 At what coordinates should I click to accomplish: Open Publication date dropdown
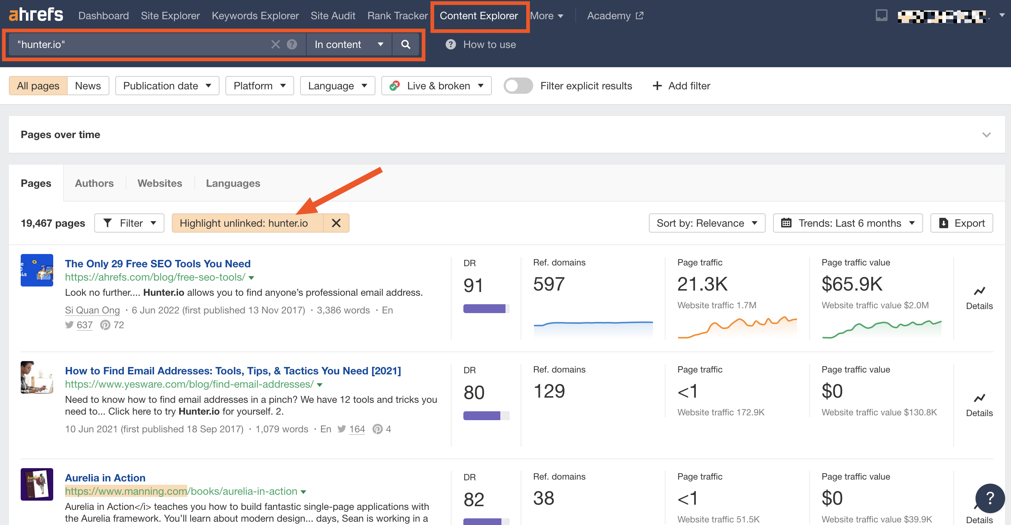click(x=167, y=86)
